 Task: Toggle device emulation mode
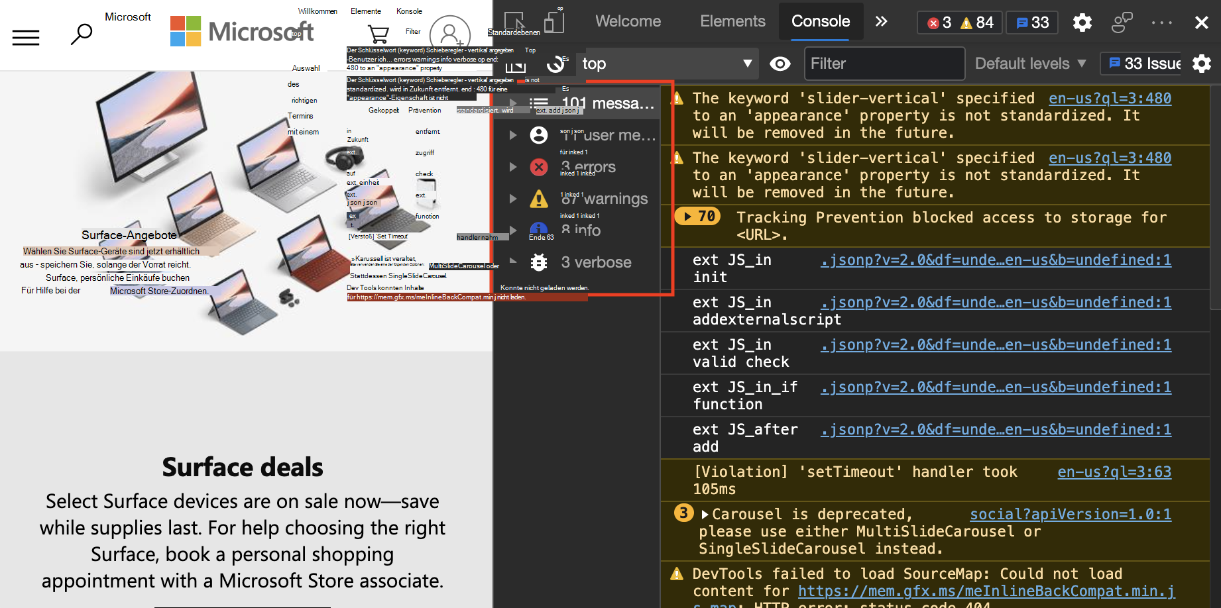point(553,21)
